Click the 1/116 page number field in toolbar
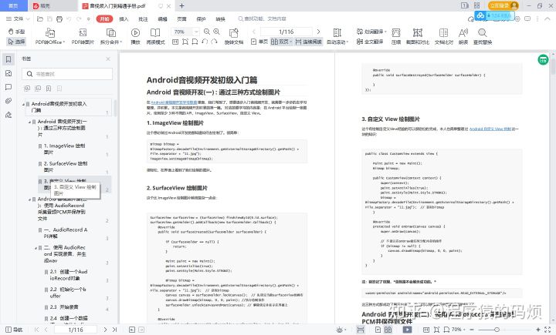 click(x=286, y=32)
